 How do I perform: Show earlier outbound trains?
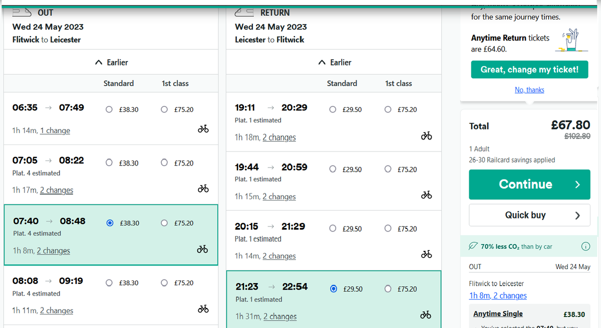111,62
